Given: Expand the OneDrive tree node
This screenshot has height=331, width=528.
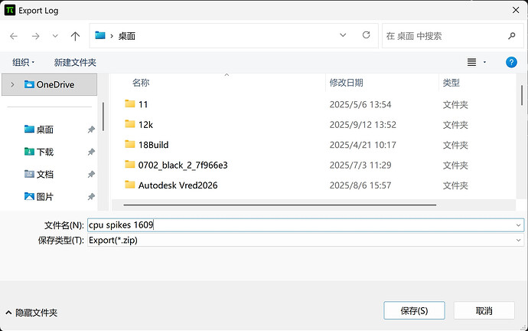Looking at the screenshot, I should 12,84.
